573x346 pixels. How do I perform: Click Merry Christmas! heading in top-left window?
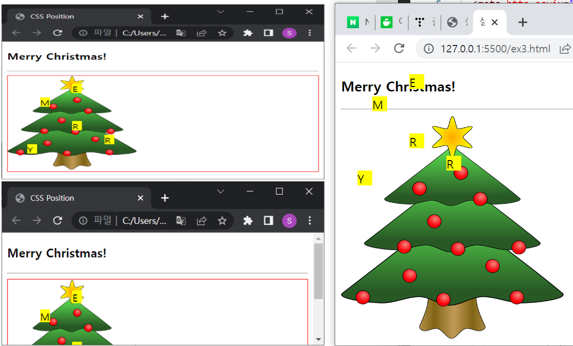[x=57, y=57]
